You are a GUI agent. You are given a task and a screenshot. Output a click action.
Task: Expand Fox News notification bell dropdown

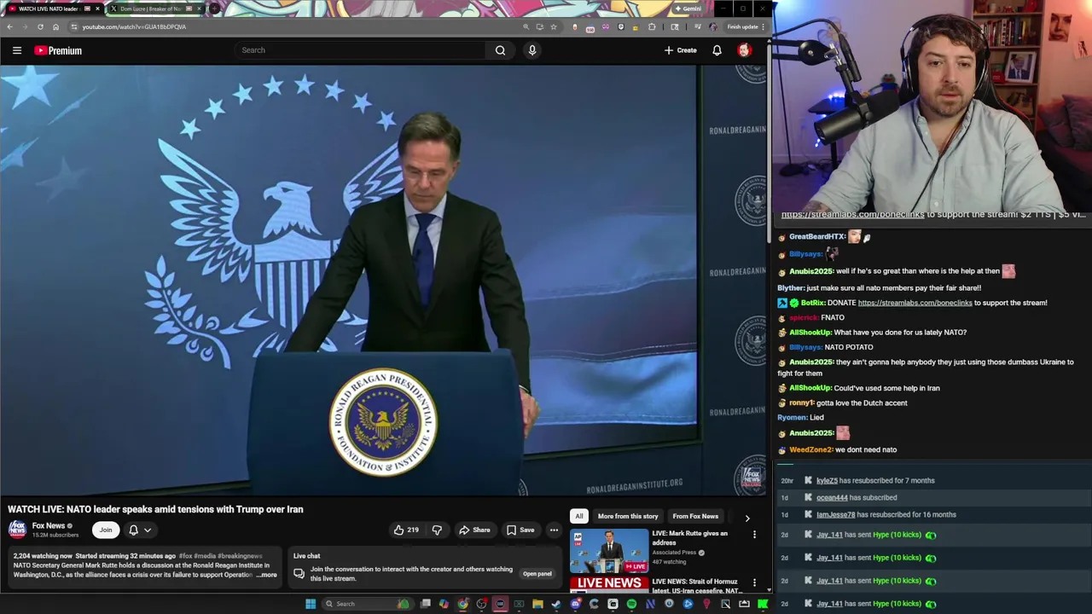click(x=140, y=530)
